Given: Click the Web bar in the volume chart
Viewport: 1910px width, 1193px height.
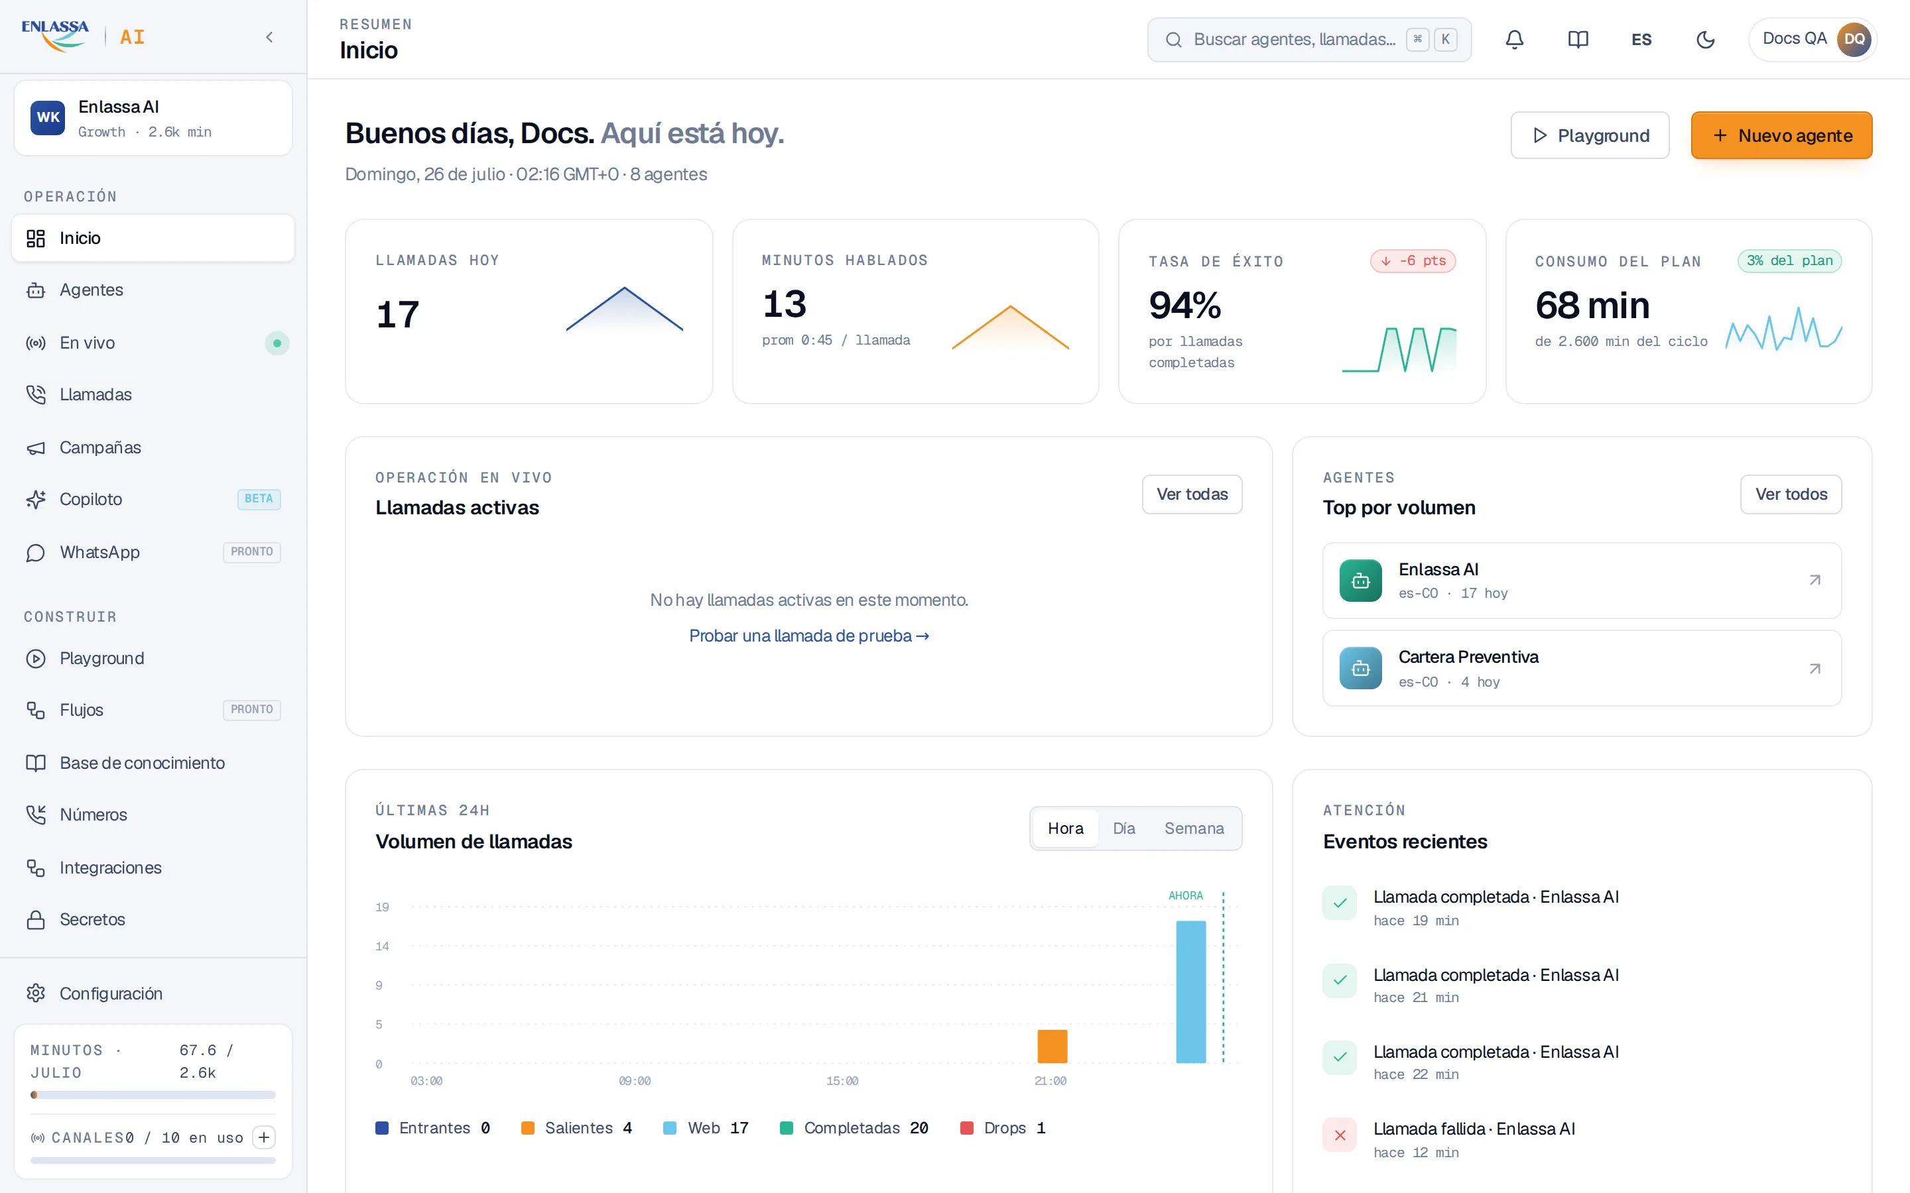Looking at the screenshot, I should (1191, 992).
